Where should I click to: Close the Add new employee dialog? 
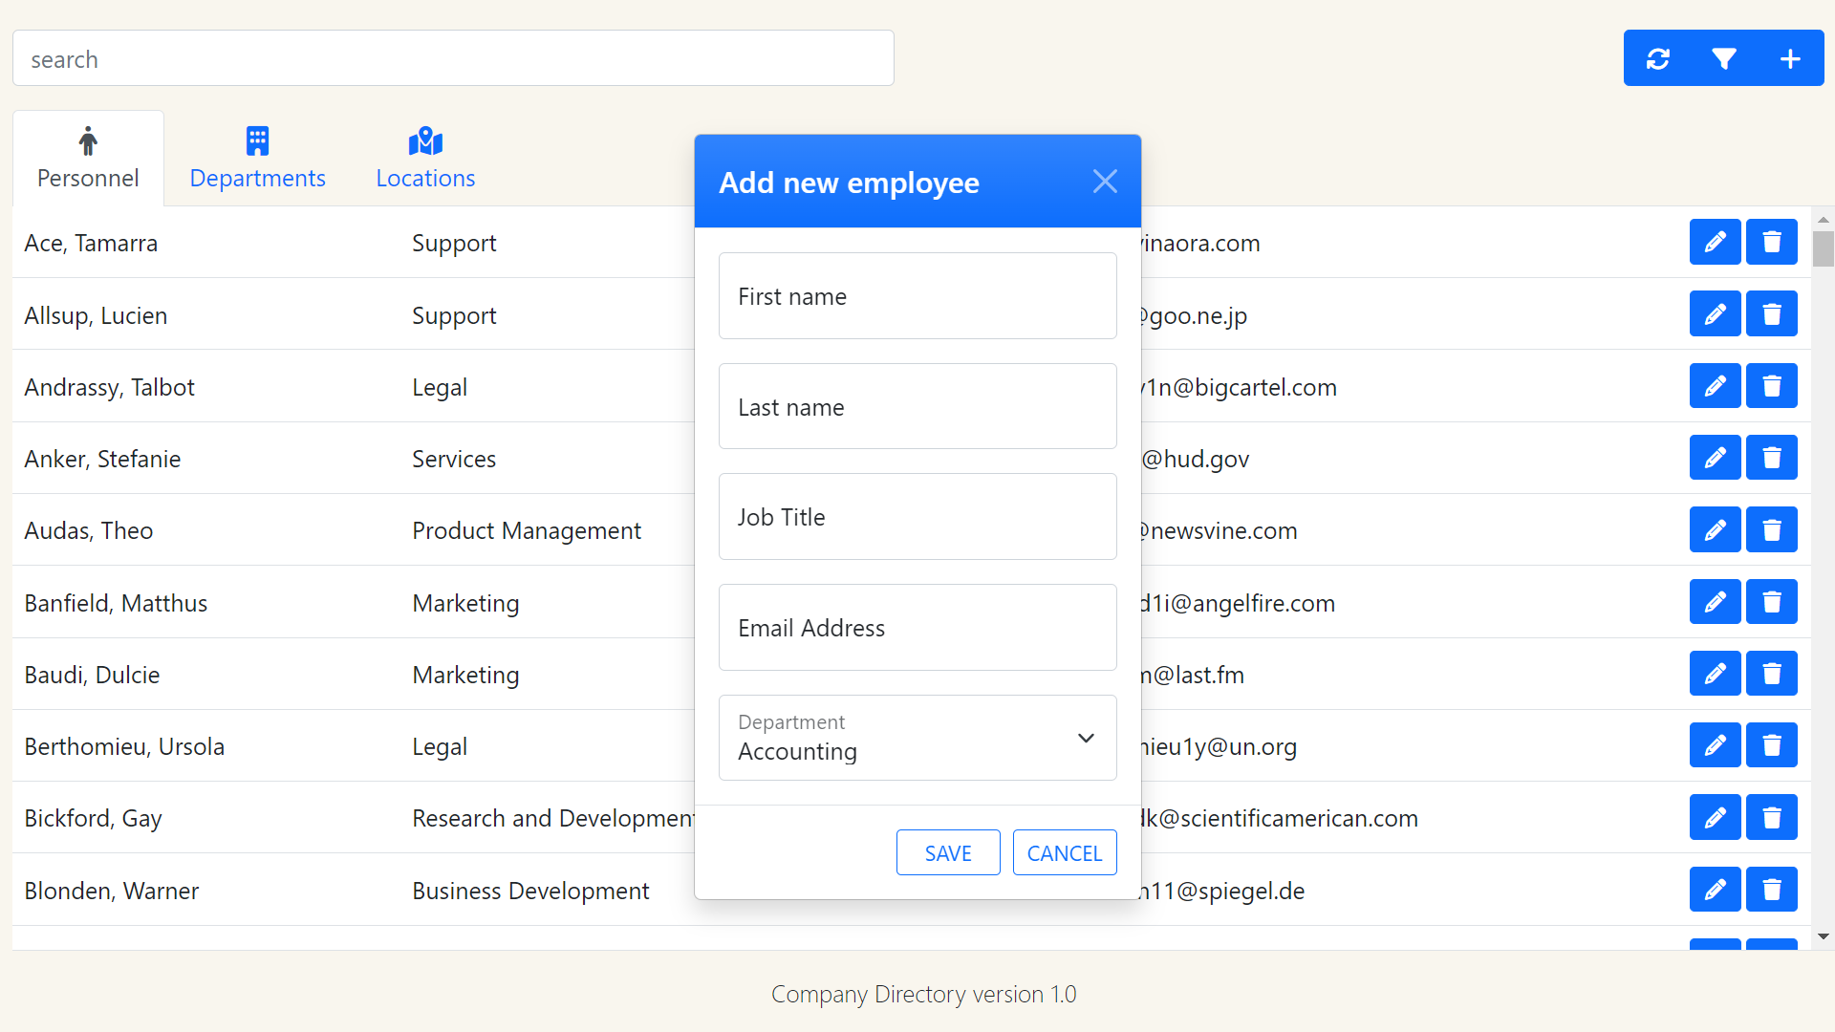(x=1105, y=181)
